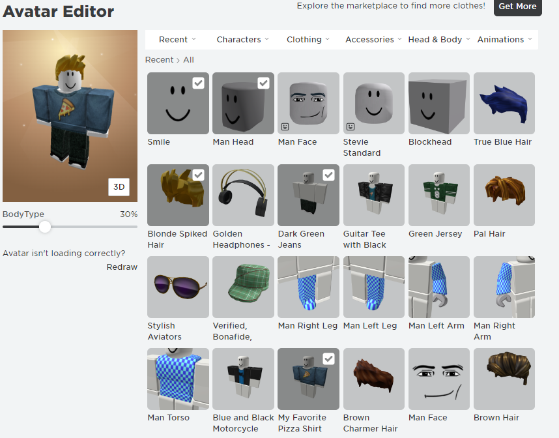Expand the Recent dropdown
Viewport: 559px width, 438px height.
[x=177, y=40]
